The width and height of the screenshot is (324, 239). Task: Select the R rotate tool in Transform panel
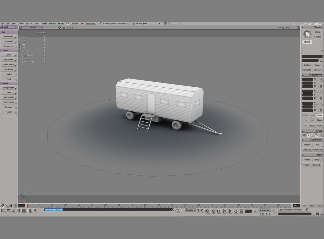321,91
